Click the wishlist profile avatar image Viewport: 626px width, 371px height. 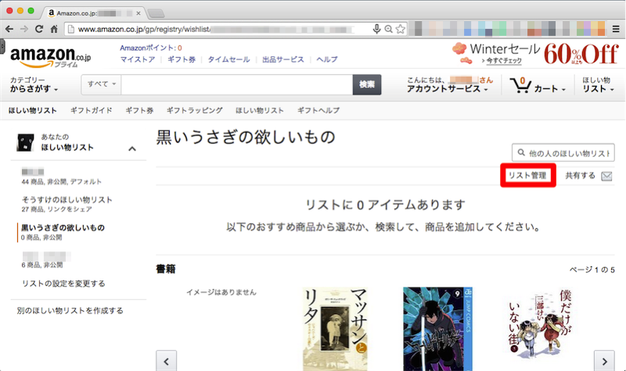pos(26,143)
